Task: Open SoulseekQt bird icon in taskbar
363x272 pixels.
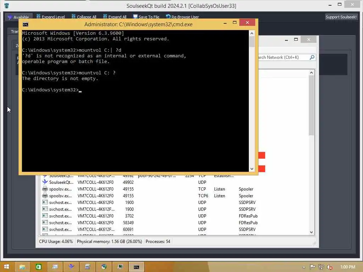Action: (x=71, y=267)
